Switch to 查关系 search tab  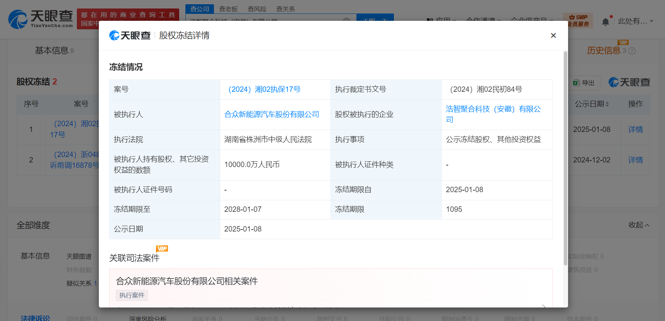[285, 9]
